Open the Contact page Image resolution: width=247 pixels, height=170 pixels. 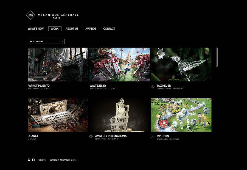coord(109,29)
